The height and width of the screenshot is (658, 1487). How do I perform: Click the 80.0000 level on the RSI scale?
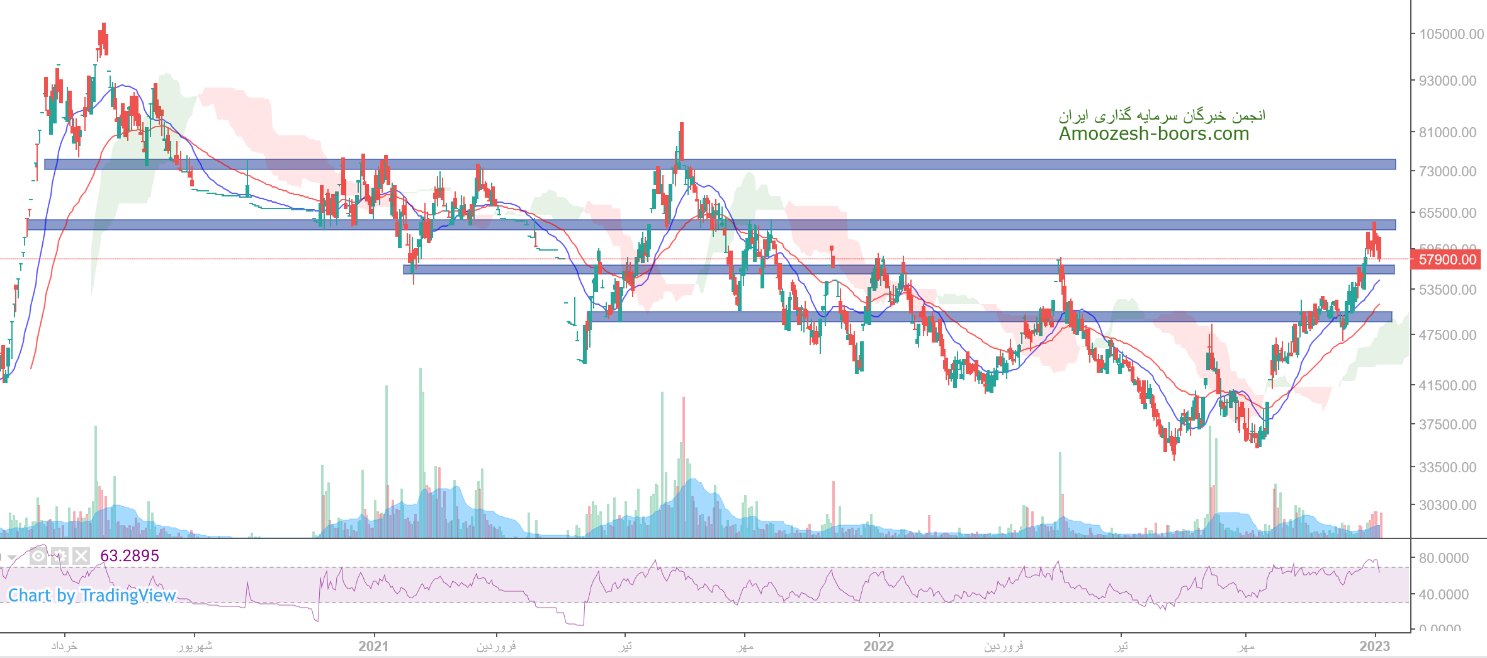pyautogui.click(x=1443, y=558)
